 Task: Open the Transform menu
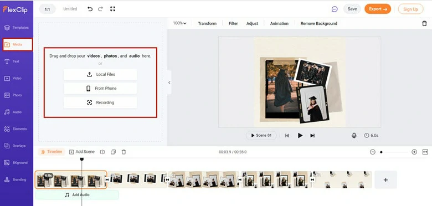click(207, 23)
